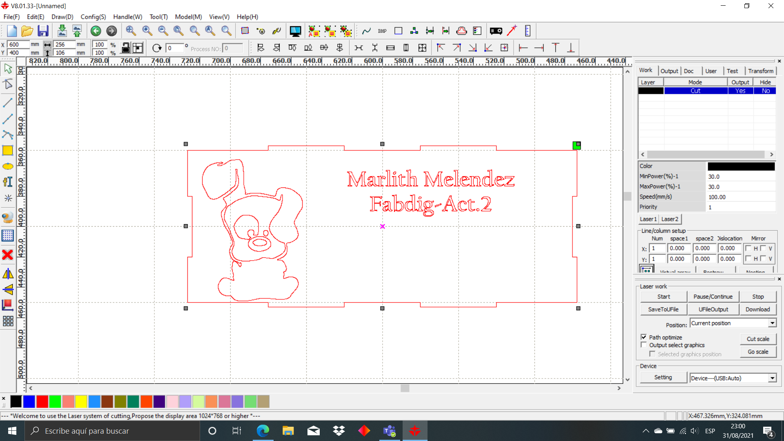784x441 pixels.
Task: Click the zoom in tool
Action: pos(147,30)
